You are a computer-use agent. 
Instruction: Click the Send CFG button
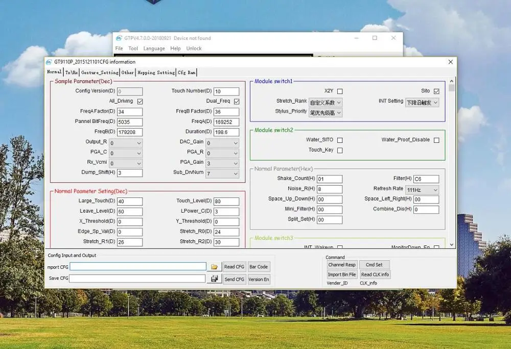pos(234,279)
